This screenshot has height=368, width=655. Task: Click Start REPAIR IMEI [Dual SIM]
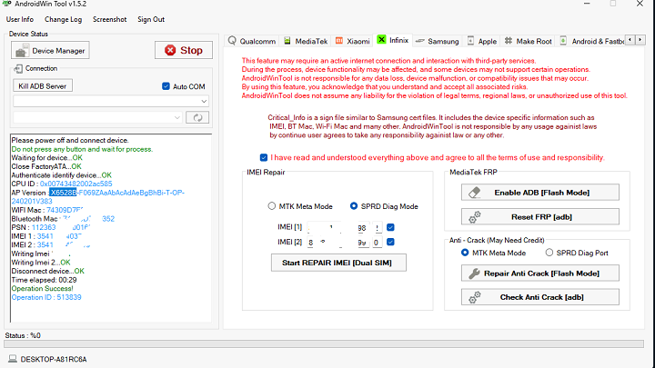(x=338, y=263)
